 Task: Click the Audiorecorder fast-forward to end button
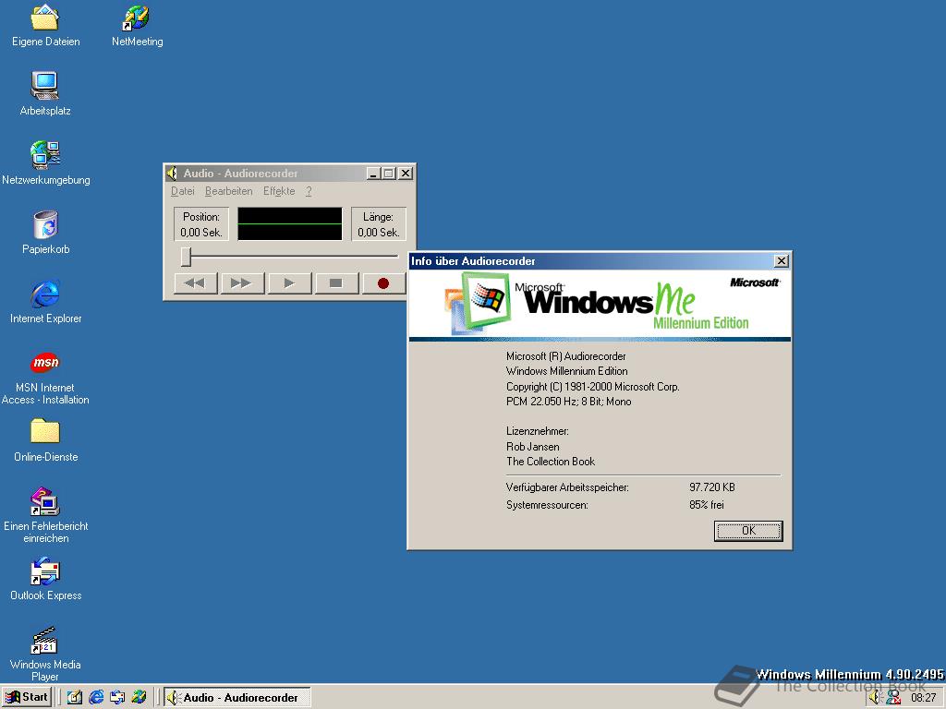243,282
